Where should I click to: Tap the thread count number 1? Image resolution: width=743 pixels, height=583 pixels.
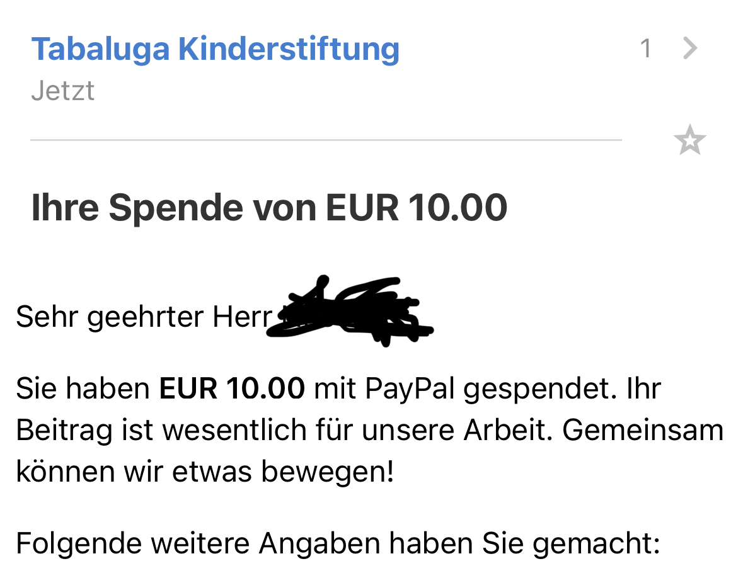click(645, 48)
